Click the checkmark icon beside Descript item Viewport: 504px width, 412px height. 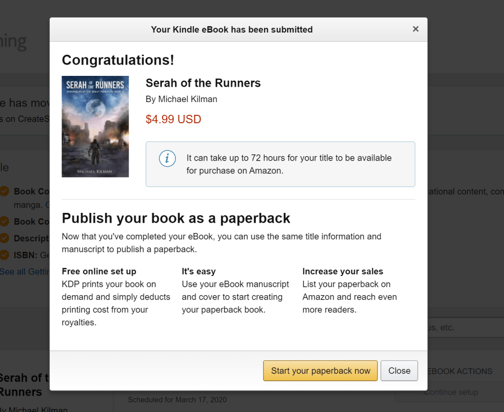point(4,238)
